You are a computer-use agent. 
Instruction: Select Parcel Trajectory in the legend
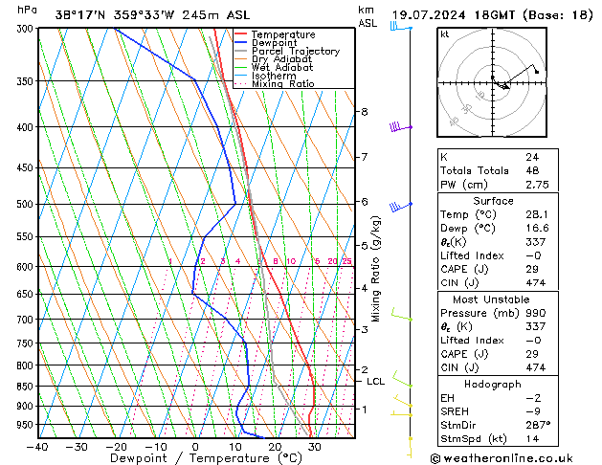coord(295,52)
